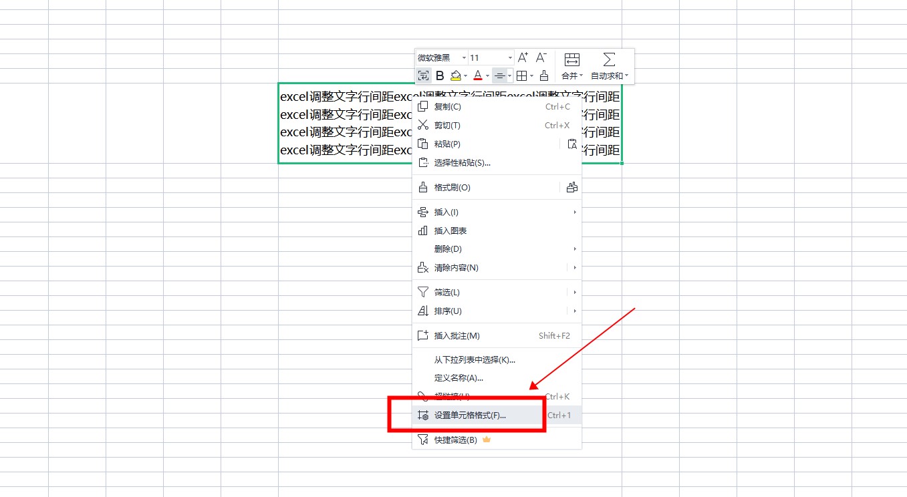Toggle bold formatting in mini toolbar
Image resolution: width=907 pixels, height=497 pixels.
[x=440, y=75]
